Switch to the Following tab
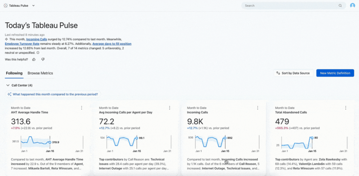Image resolution: width=359 pixels, height=176 pixels. [14, 73]
